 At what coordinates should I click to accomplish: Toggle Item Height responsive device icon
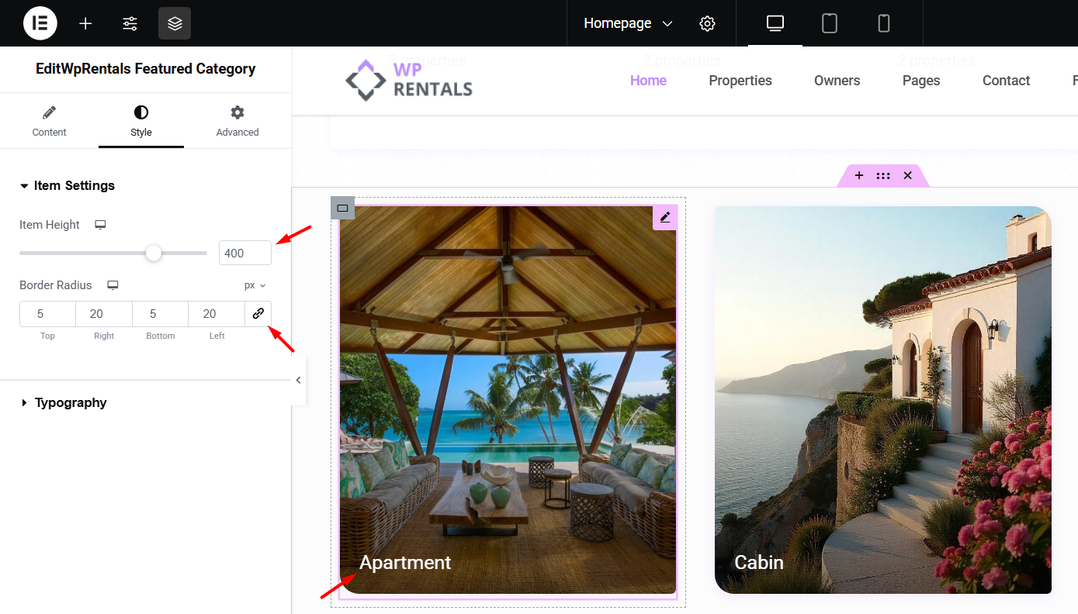point(100,225)
